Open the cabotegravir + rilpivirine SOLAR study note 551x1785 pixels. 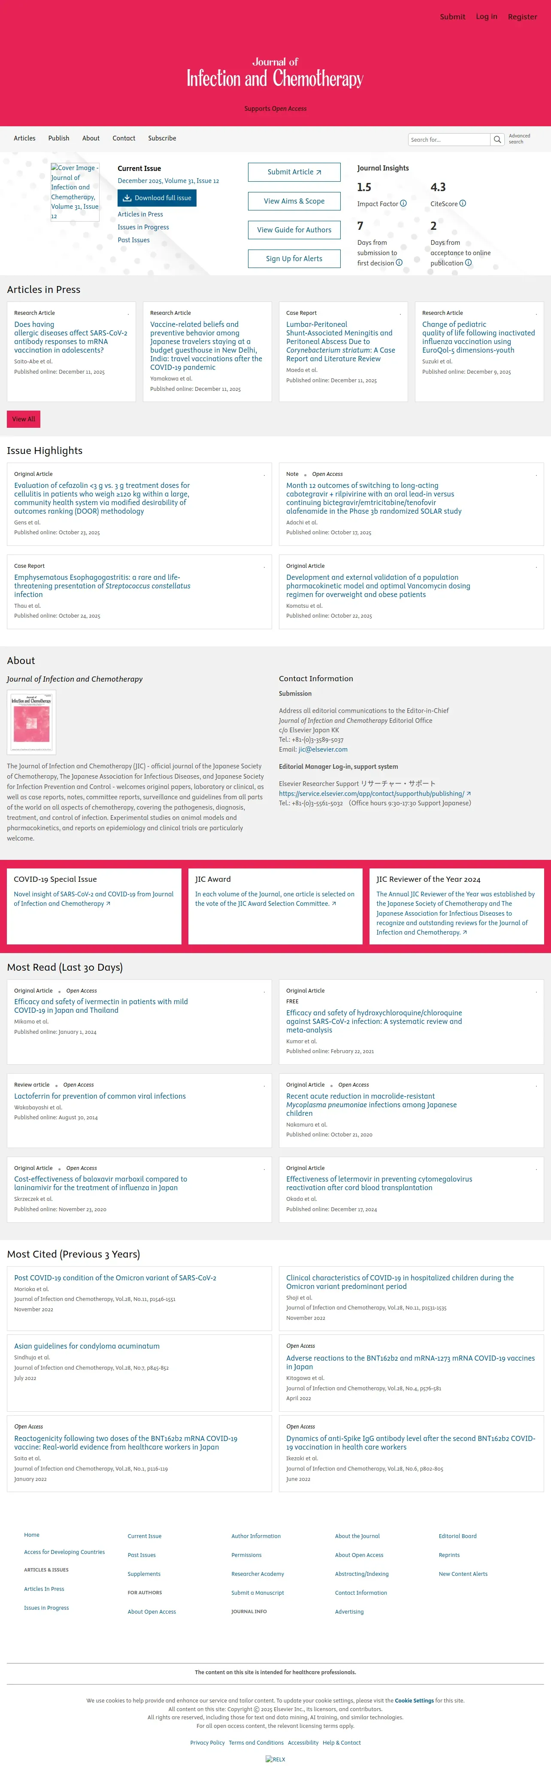pyautogui.click(x=374, y=498)
